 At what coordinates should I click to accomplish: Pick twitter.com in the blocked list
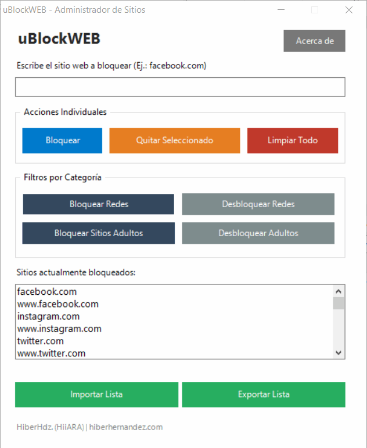tap(40, 341)
